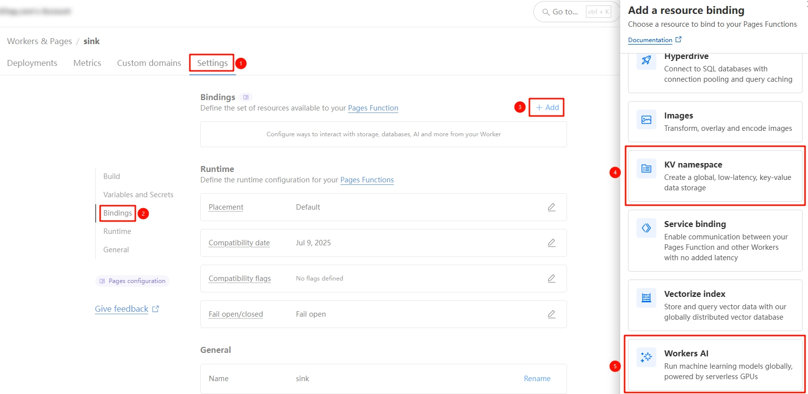Edit Fail open/closed via pencil icon
808x394 pixels.
point(551,314)
